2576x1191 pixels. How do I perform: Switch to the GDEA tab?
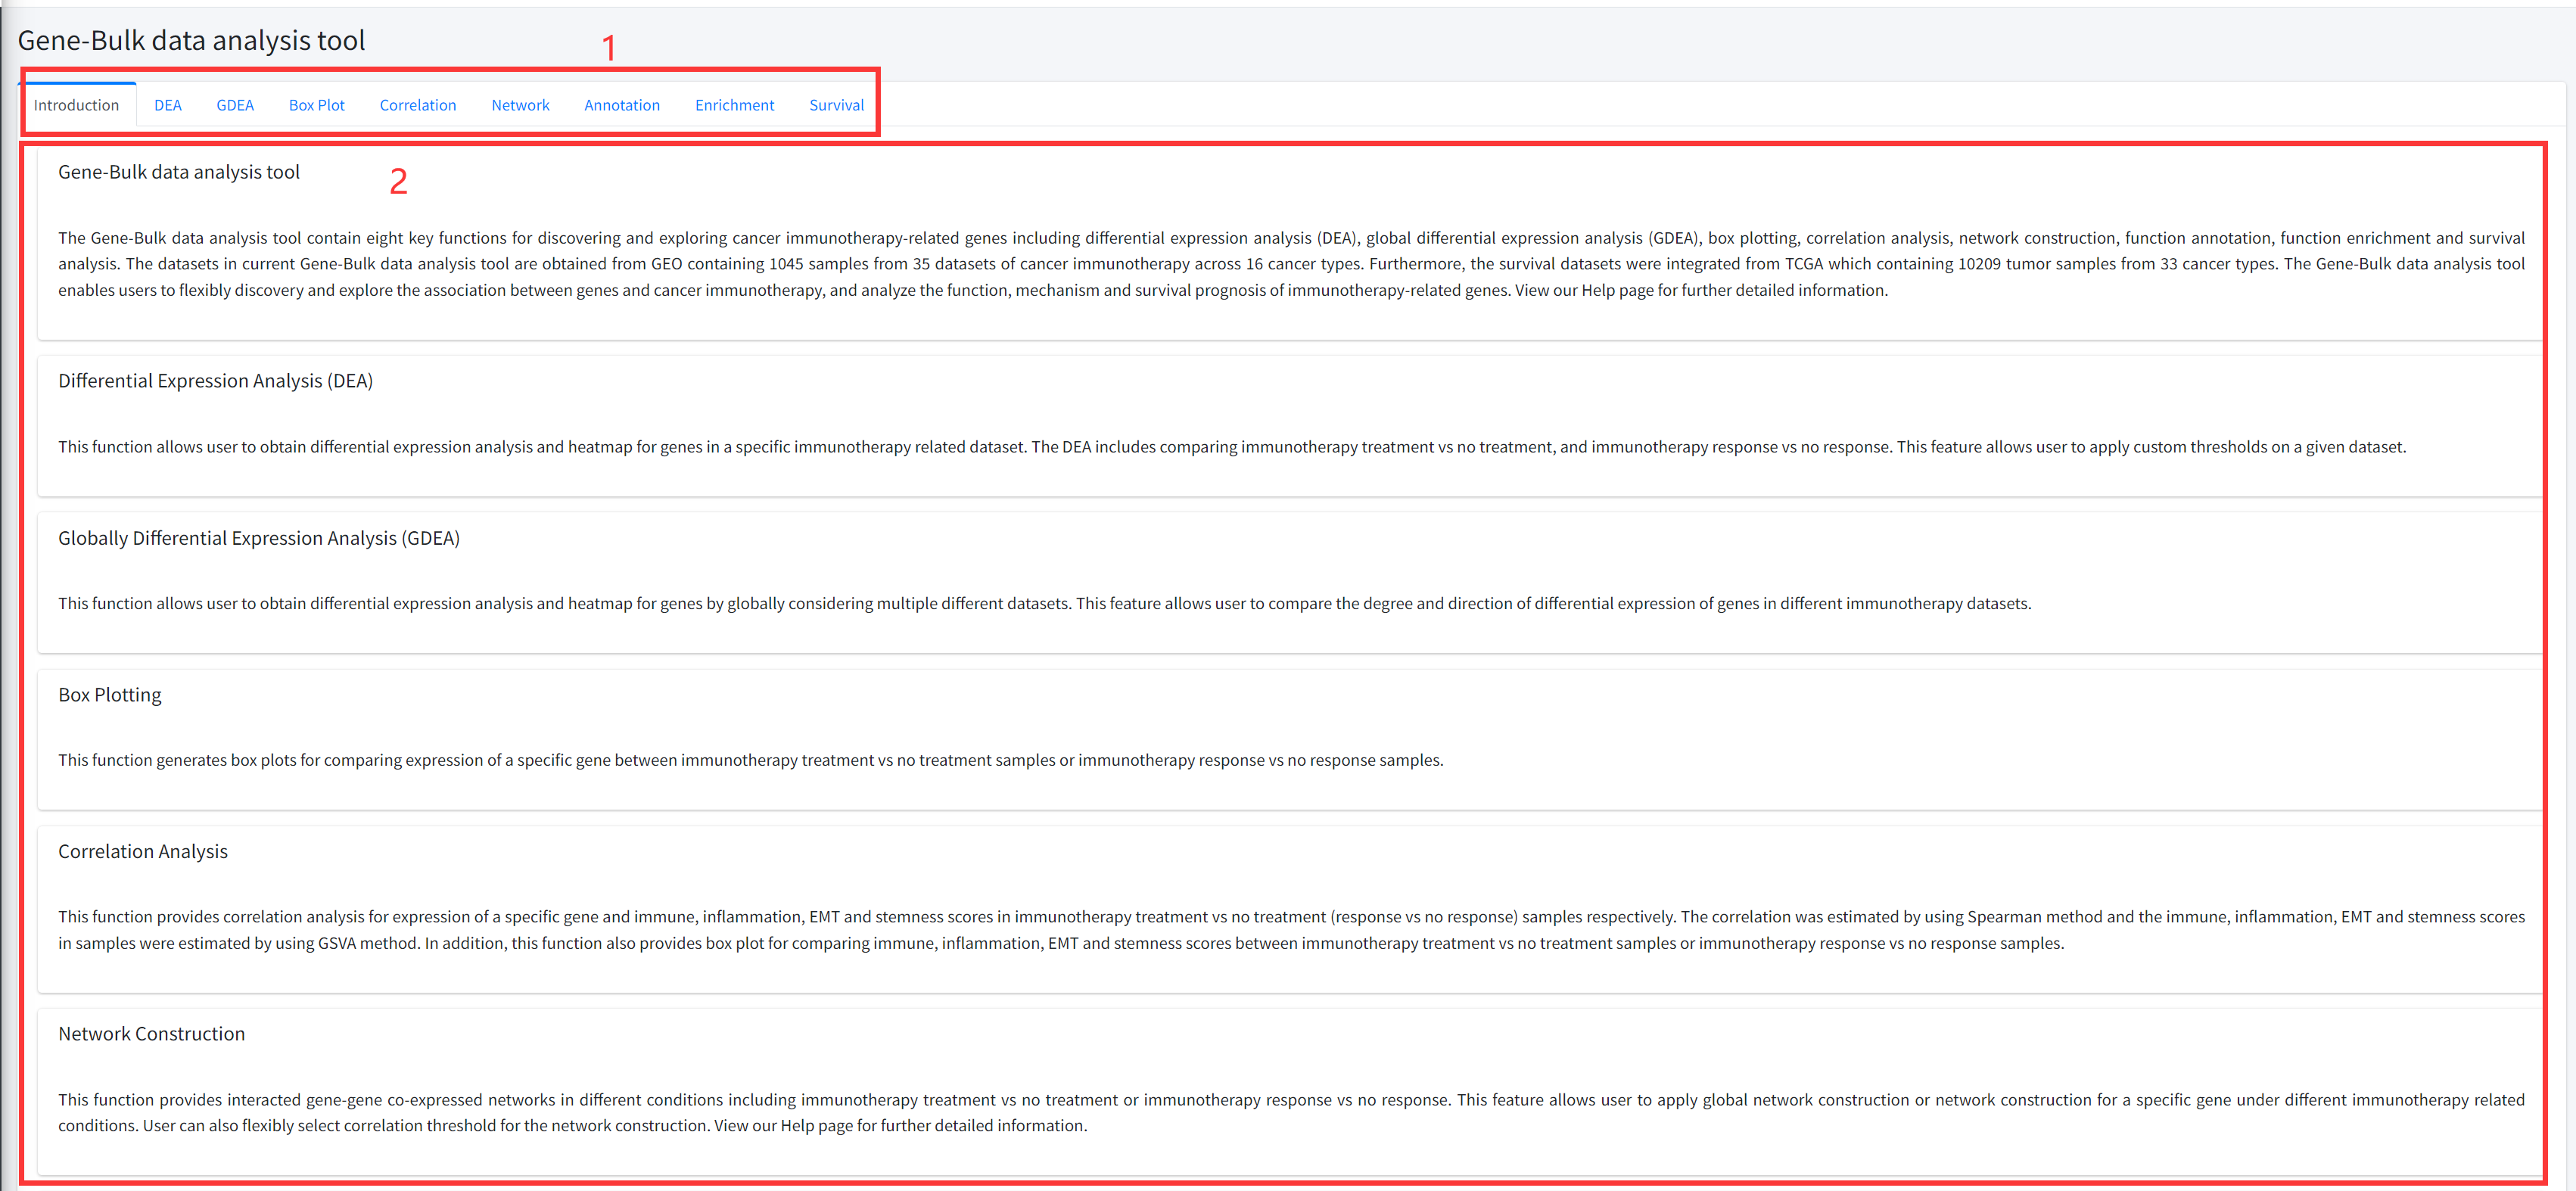pos(235,105)
